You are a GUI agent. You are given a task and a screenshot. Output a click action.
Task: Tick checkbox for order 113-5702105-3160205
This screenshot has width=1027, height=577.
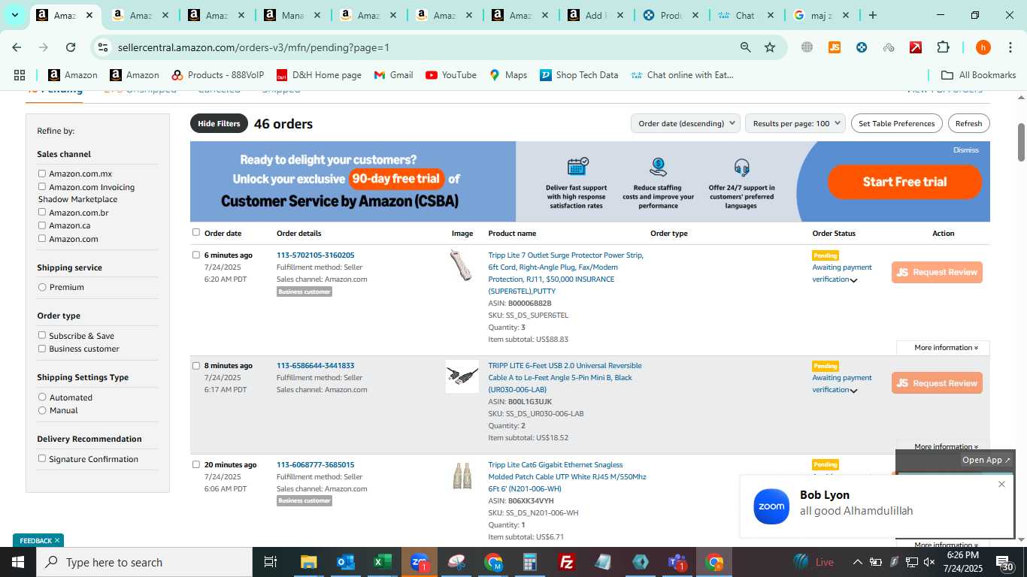pyautogui.click(x=196, y=255)
